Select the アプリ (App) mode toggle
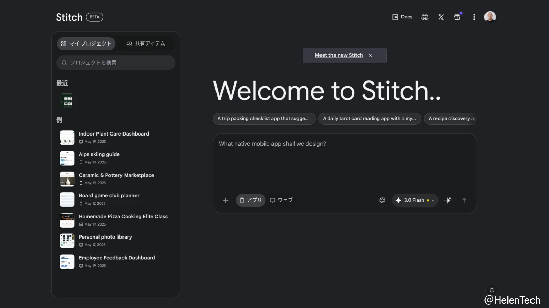 [x=250, y=200]
